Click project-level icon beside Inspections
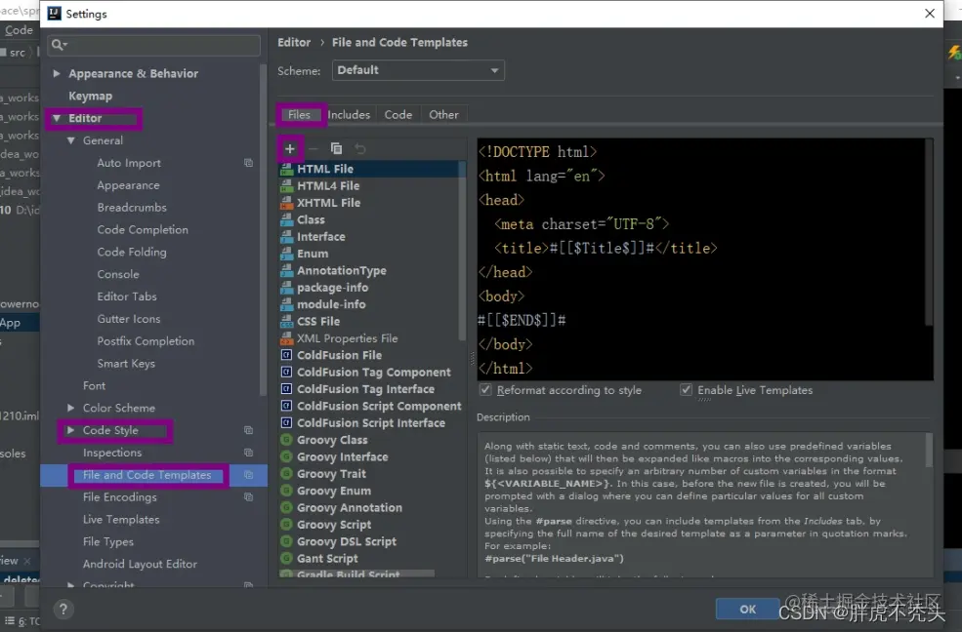 (x=248, y=453)
